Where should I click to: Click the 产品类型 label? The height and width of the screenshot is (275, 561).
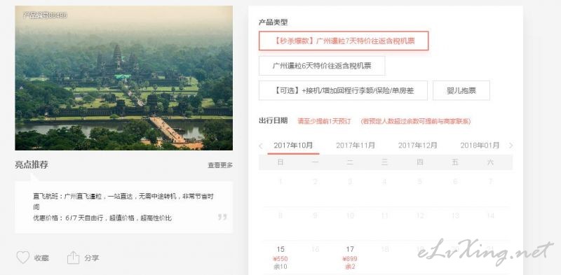click(x=273, y=22)
